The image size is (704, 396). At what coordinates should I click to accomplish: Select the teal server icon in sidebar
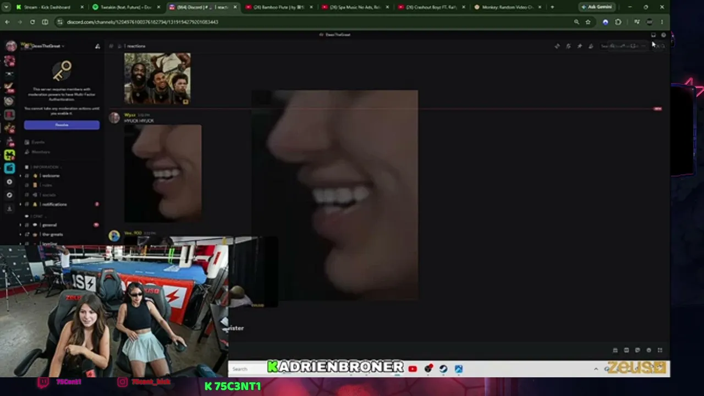click(9, 168)
